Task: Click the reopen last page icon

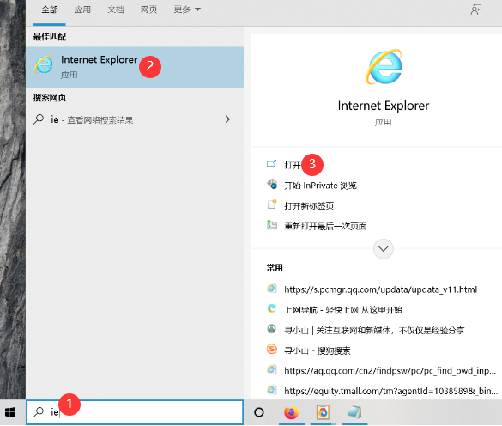Action: 272,224
